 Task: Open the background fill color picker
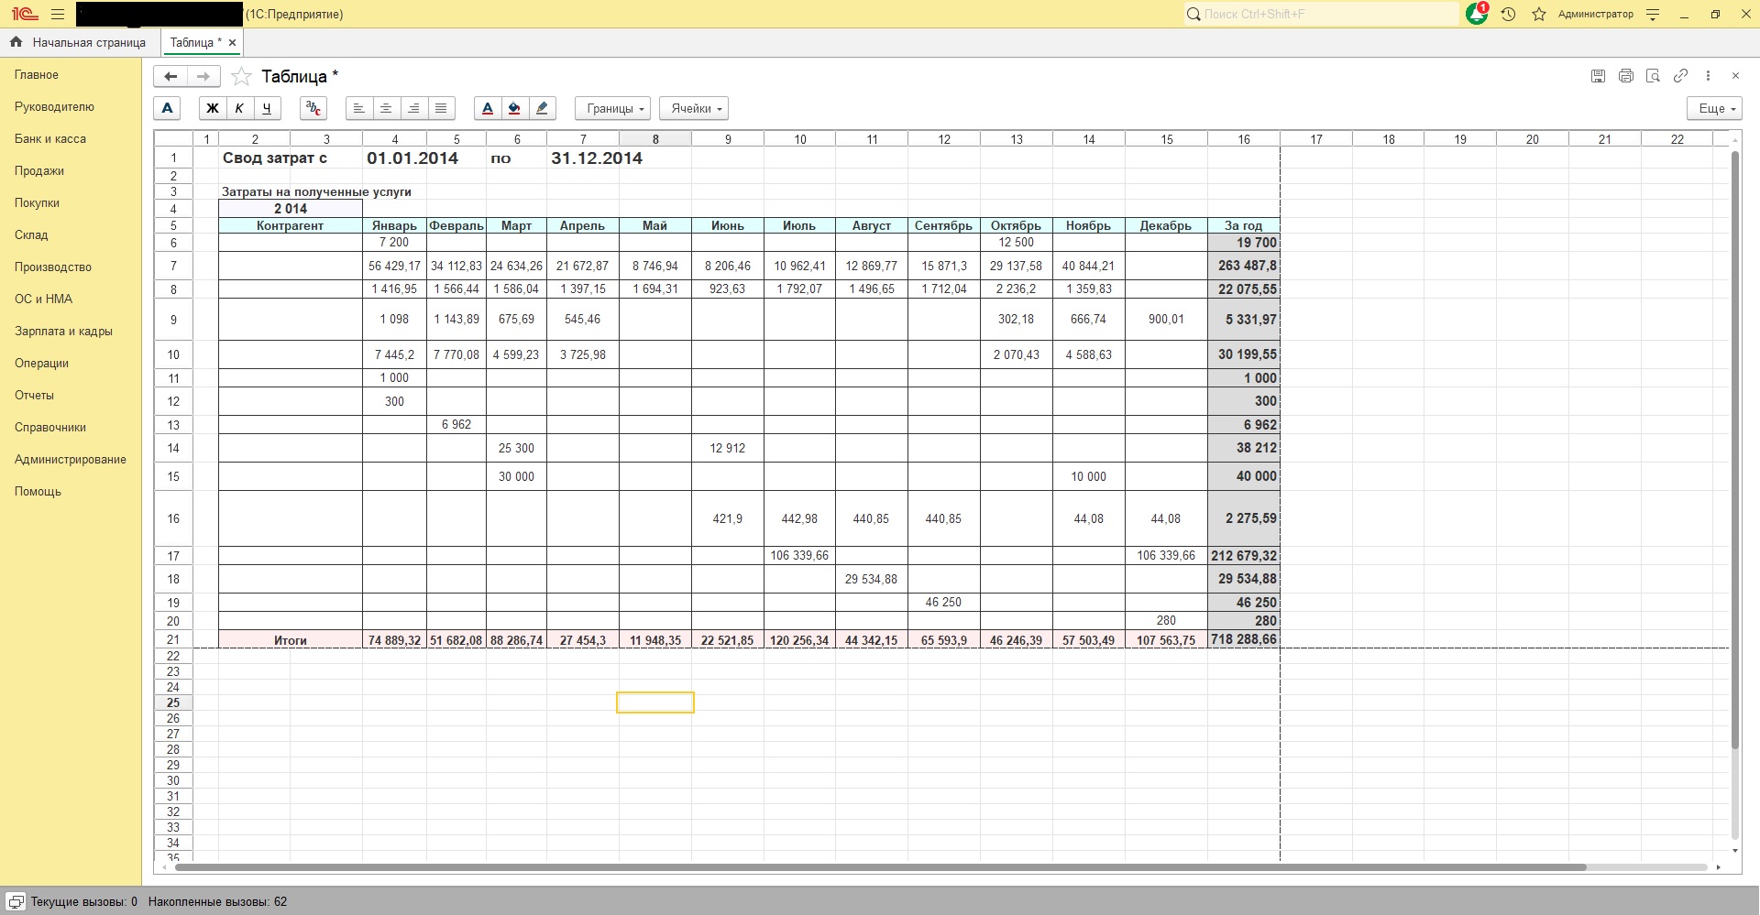click(515, 108)
